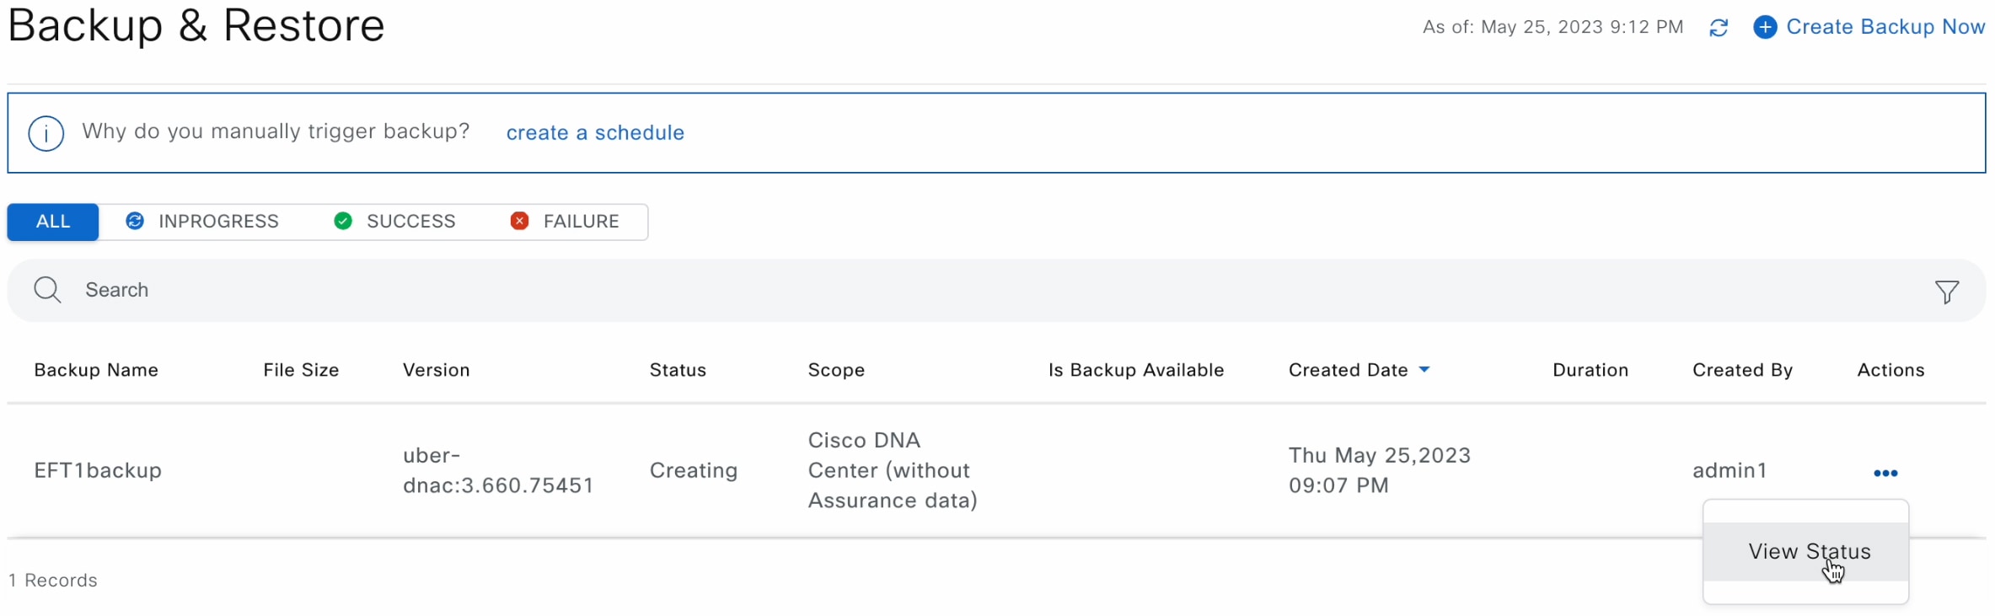The height and width of the screenshot is (616, 1995).
Task: Click the refresh icon beside the timestamp
Action: pos(1719,28)
